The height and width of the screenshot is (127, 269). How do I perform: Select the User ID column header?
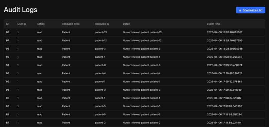[x=22, y=24]
